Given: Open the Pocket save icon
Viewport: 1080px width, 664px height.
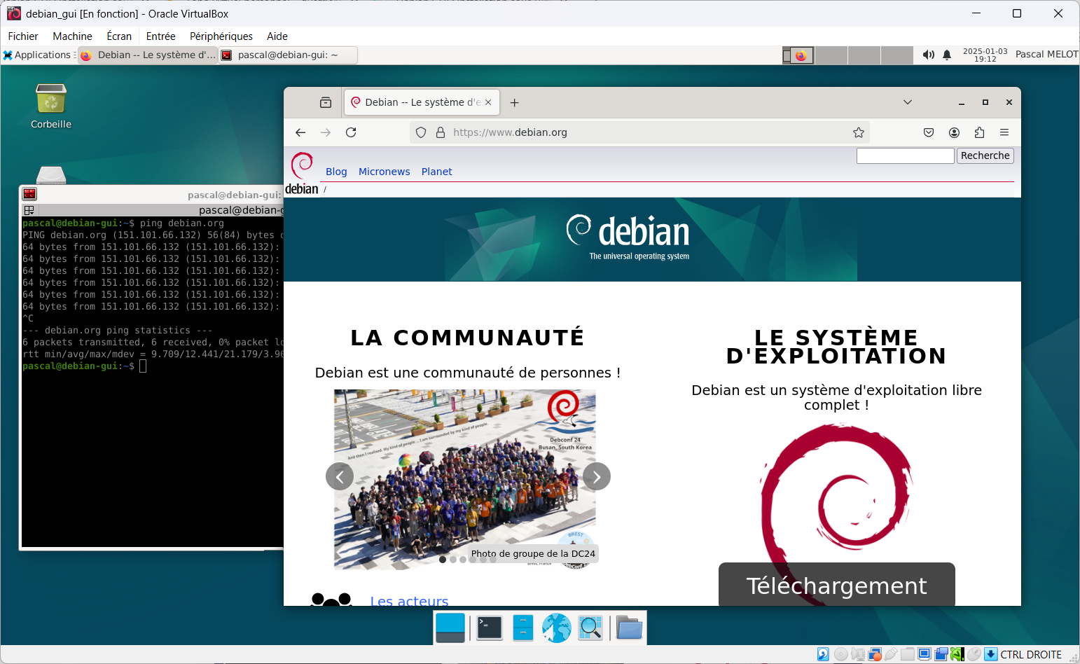Looking at the screenshot, I should (x=929, y=132).
